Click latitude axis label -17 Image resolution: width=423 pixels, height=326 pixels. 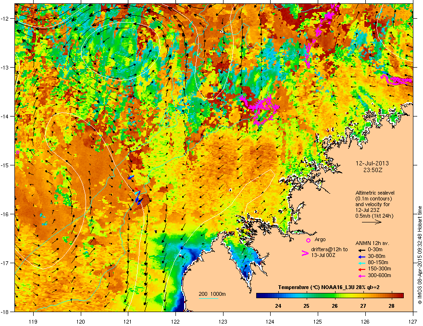(x=5, y=263)
